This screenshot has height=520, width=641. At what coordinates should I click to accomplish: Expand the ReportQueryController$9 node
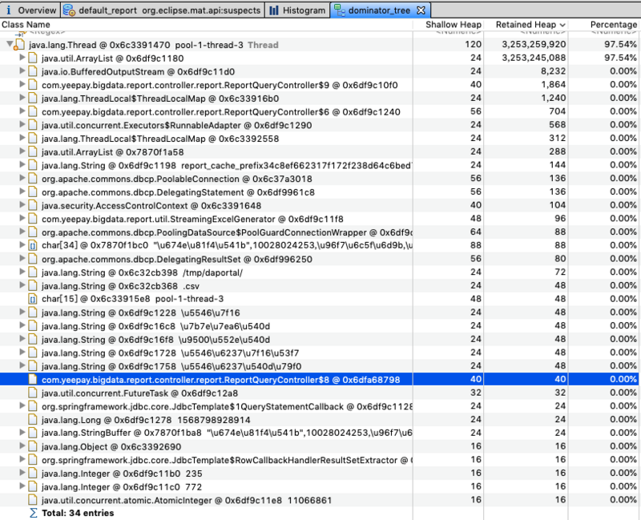click(22, 85)
